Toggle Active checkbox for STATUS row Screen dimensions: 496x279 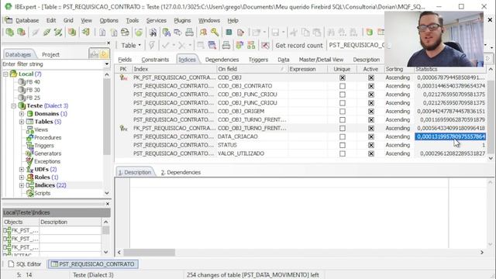pos(371,145)
